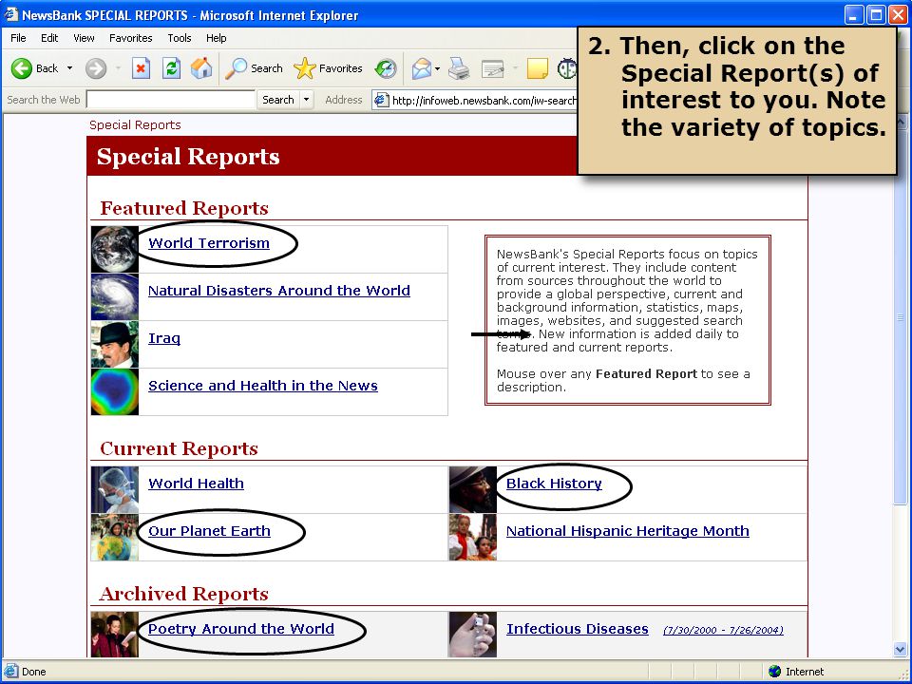Click the vertical scrollbar thumb
This screenshot has height=684, width=912.
901,317
